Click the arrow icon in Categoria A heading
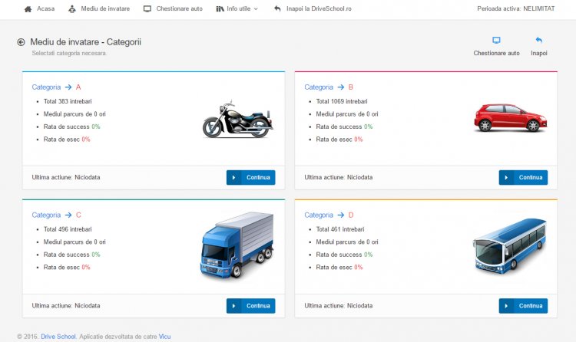Viewport: 576px width, 342px height. coord(68,87)
